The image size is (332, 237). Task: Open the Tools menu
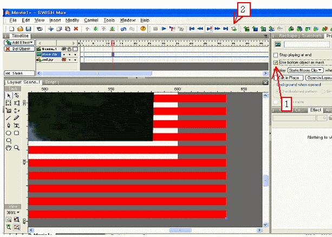[109, 21]
